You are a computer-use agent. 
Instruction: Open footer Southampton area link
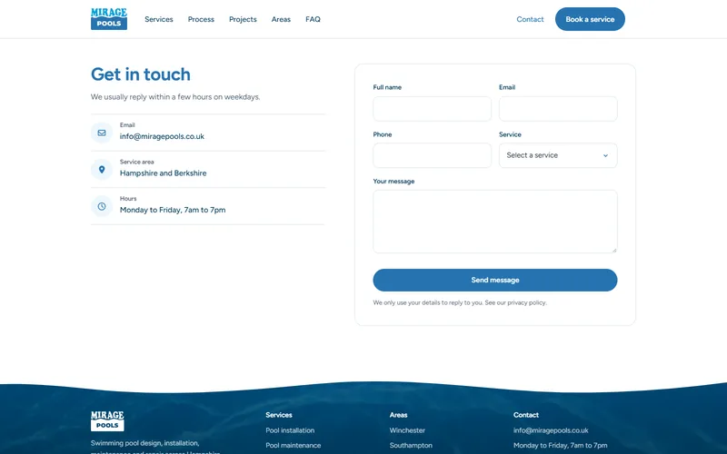pos(411,445)
